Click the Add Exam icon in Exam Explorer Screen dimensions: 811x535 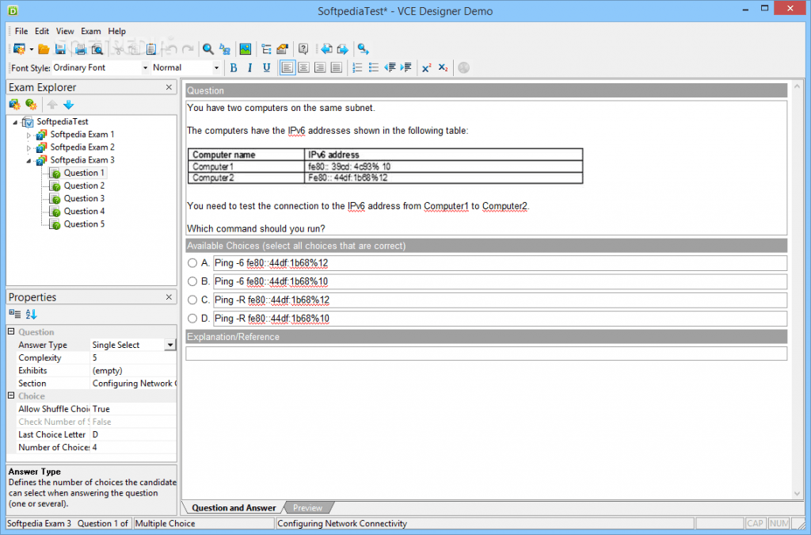coord(13,105)
